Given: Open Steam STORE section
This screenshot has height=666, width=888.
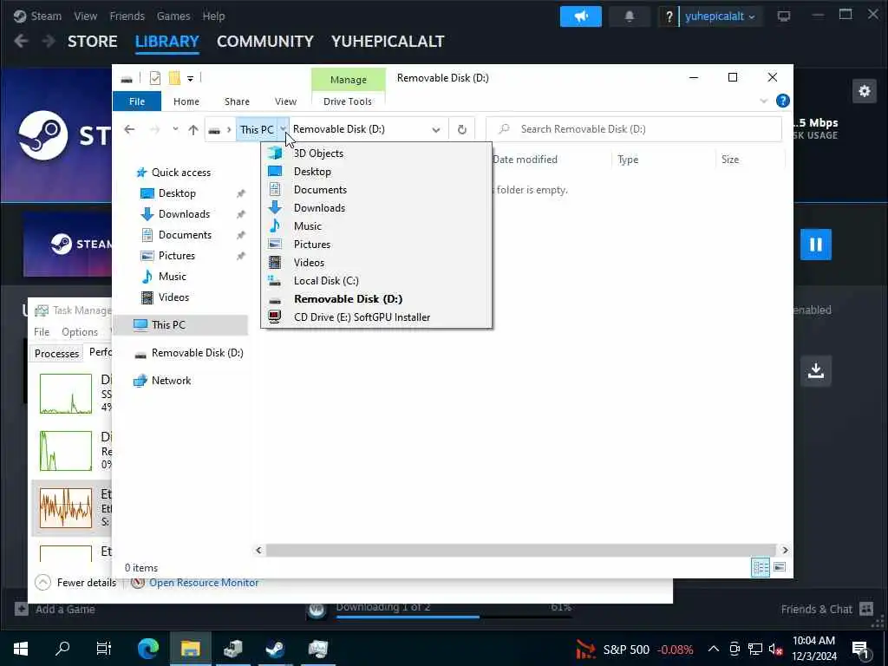Looking at the screenshot, I should 92,42.
